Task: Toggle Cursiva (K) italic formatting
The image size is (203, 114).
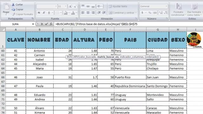Action: (x=44, y=13)
